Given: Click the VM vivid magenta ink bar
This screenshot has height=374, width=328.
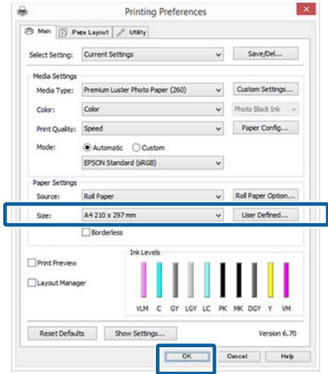Looking at the screenshot, I should pyautogui.click(x=286, y=280).
